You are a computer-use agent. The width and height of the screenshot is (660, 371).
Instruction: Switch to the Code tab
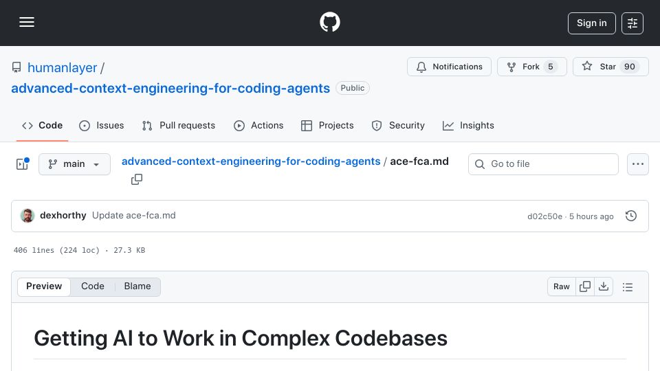click(x=42, y=125)
